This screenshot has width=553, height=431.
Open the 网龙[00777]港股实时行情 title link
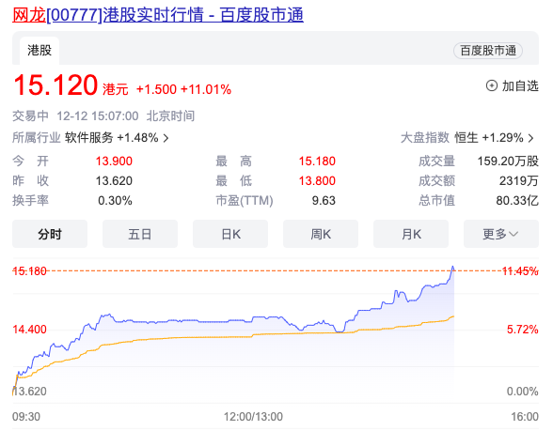tap(158, 15)
